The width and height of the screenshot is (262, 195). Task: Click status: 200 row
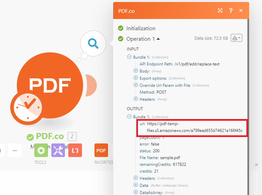pyautogui.click(x=150, y=151)
